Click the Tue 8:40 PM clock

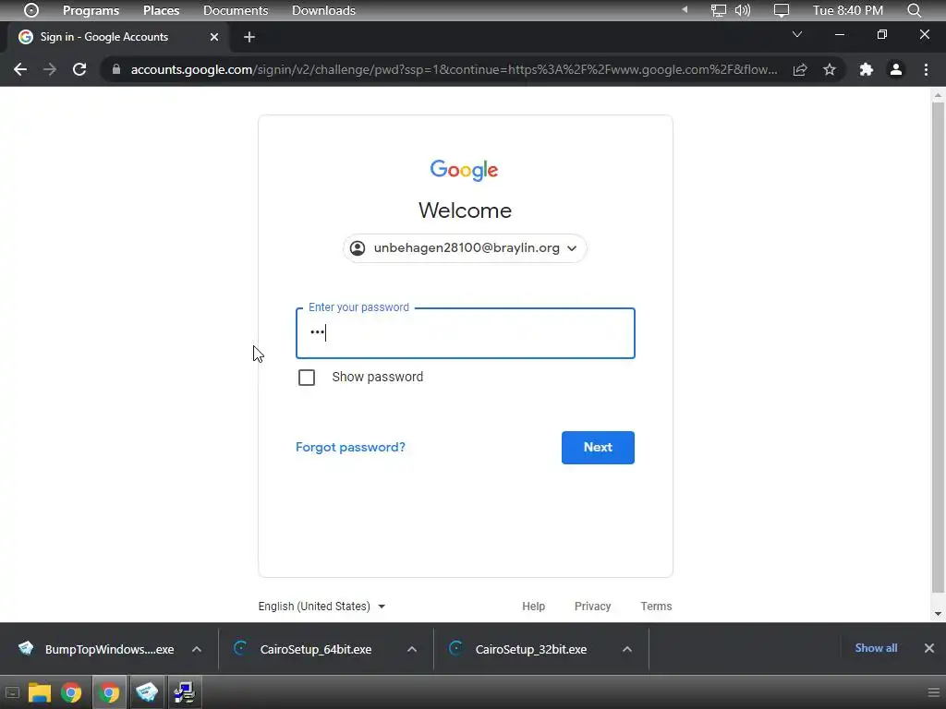pyautogui.click(x=848, y=10)
